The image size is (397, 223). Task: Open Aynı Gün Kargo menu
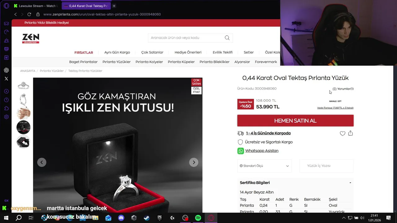(x=117, y=52)
